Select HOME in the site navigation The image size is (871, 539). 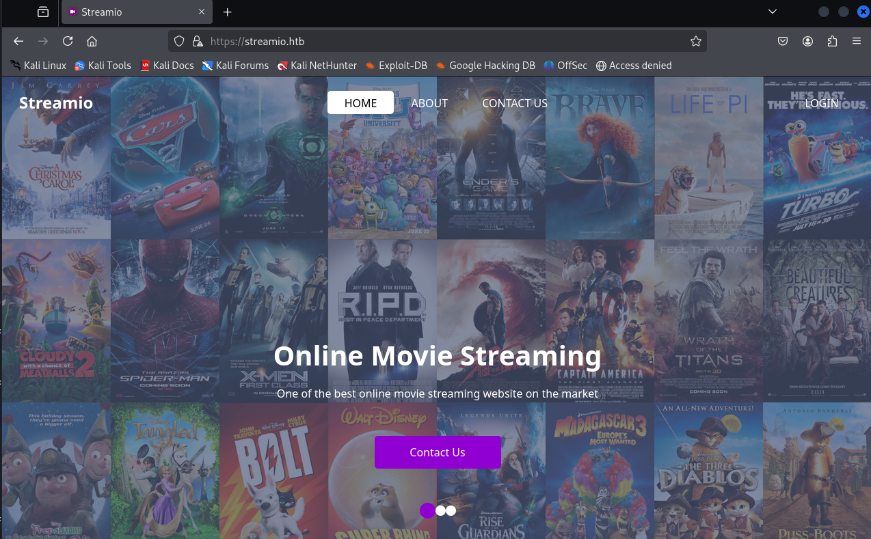(x=360, y=103)
